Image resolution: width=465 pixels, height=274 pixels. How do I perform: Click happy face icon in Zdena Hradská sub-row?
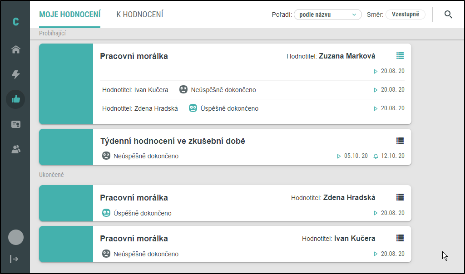click(x=193, y=108)
